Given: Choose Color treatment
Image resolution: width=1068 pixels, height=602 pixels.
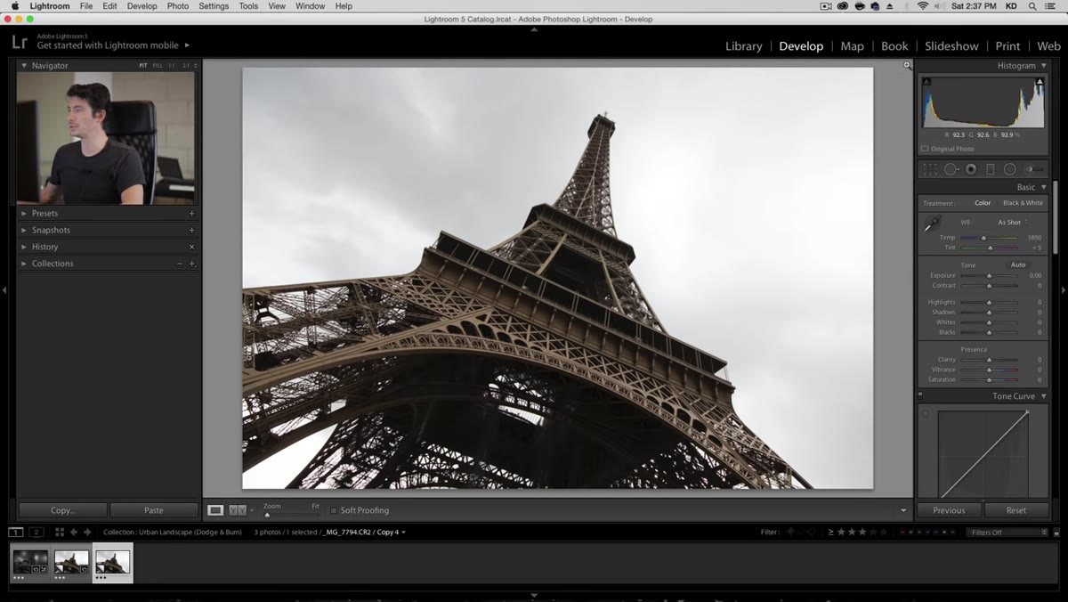Looking at the screenshot, I should coord(983,203).
